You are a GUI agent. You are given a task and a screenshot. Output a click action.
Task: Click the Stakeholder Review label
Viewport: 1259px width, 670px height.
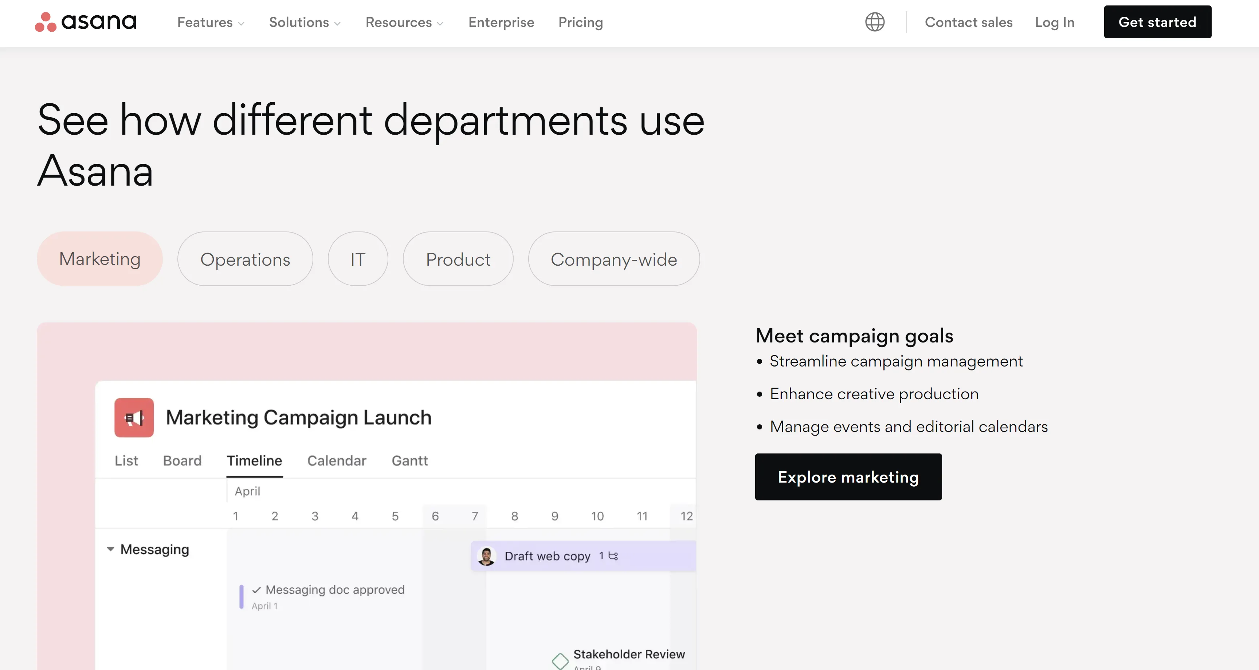click(x=629, y=654)
